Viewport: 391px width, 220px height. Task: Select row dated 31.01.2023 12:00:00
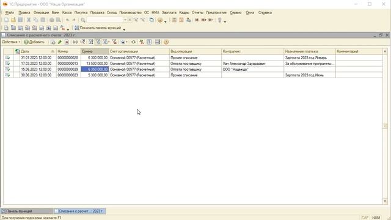coord(193,57)
